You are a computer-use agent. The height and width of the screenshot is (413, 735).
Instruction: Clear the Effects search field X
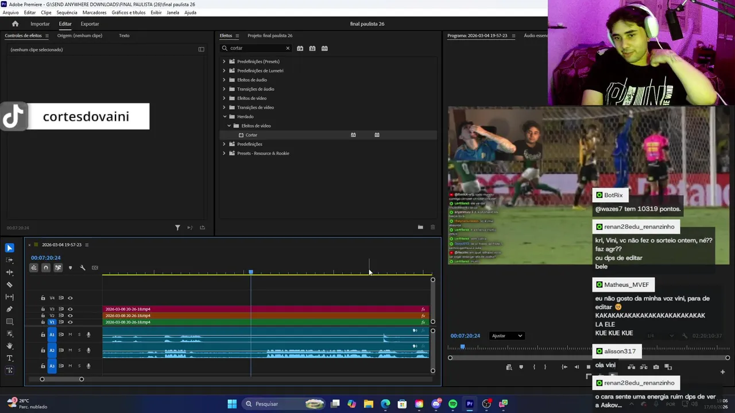(288, 48)
